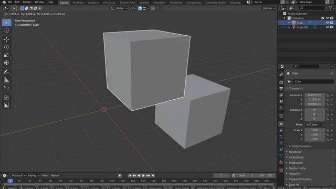Toggle Collection exclude checkbox

click(323, 18)
